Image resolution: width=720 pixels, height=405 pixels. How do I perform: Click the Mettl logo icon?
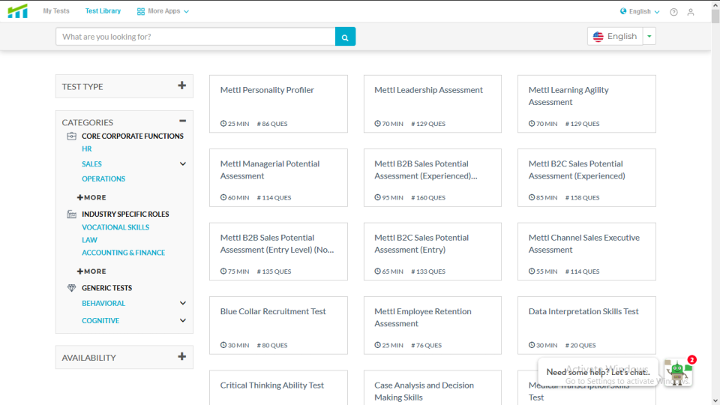tap(17, 11)
